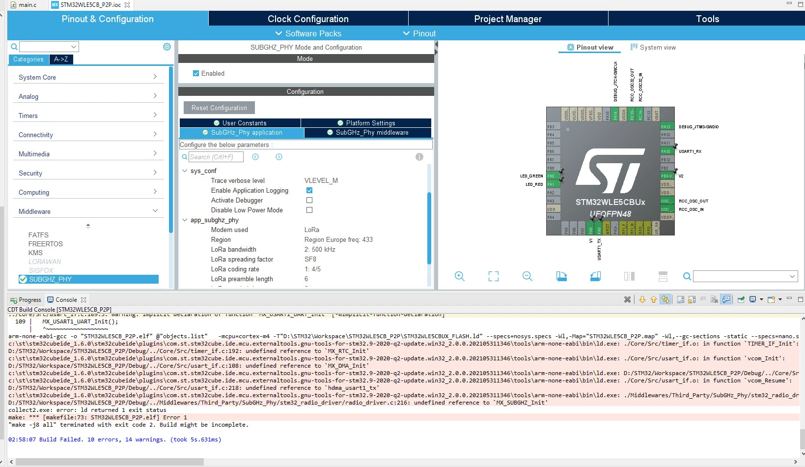Click the PA13 green pin on chip
Screen dimensions: 805x467
[x=666, y=127]
